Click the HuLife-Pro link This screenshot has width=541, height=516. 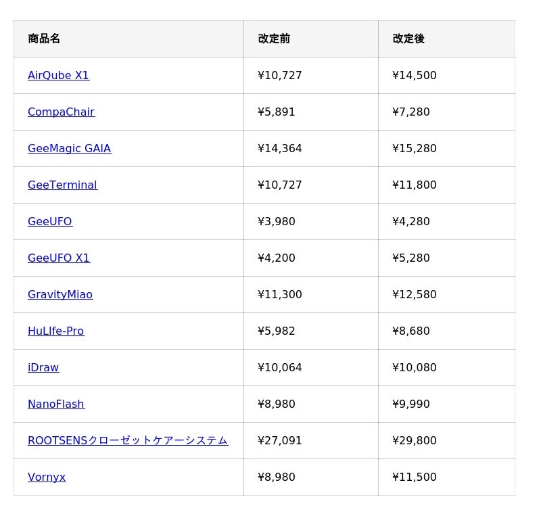click(x=55, y=331)
